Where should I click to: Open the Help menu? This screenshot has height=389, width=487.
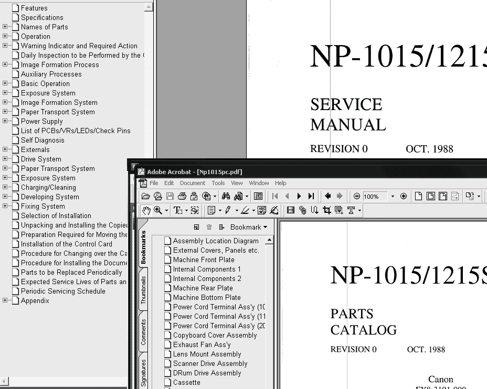280,183
